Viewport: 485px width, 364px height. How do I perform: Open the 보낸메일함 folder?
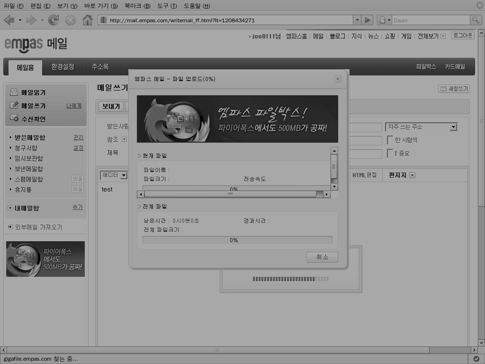point(29,169)
